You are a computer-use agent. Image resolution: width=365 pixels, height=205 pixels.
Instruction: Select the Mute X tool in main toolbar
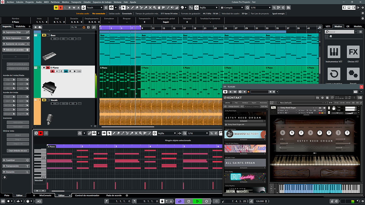[150, 8]
